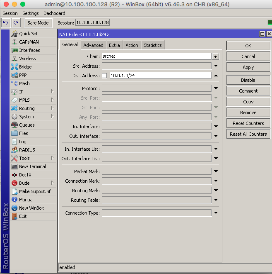Switch to the Statistics tab
This screenshot has height=274, width=272.
[153, 45]
